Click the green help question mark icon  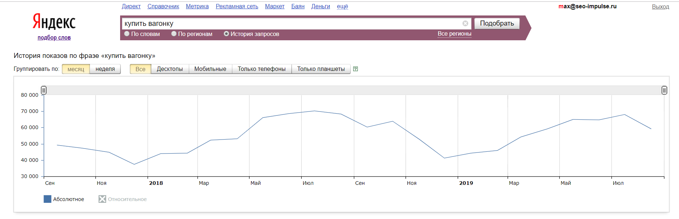click(355, 69)
